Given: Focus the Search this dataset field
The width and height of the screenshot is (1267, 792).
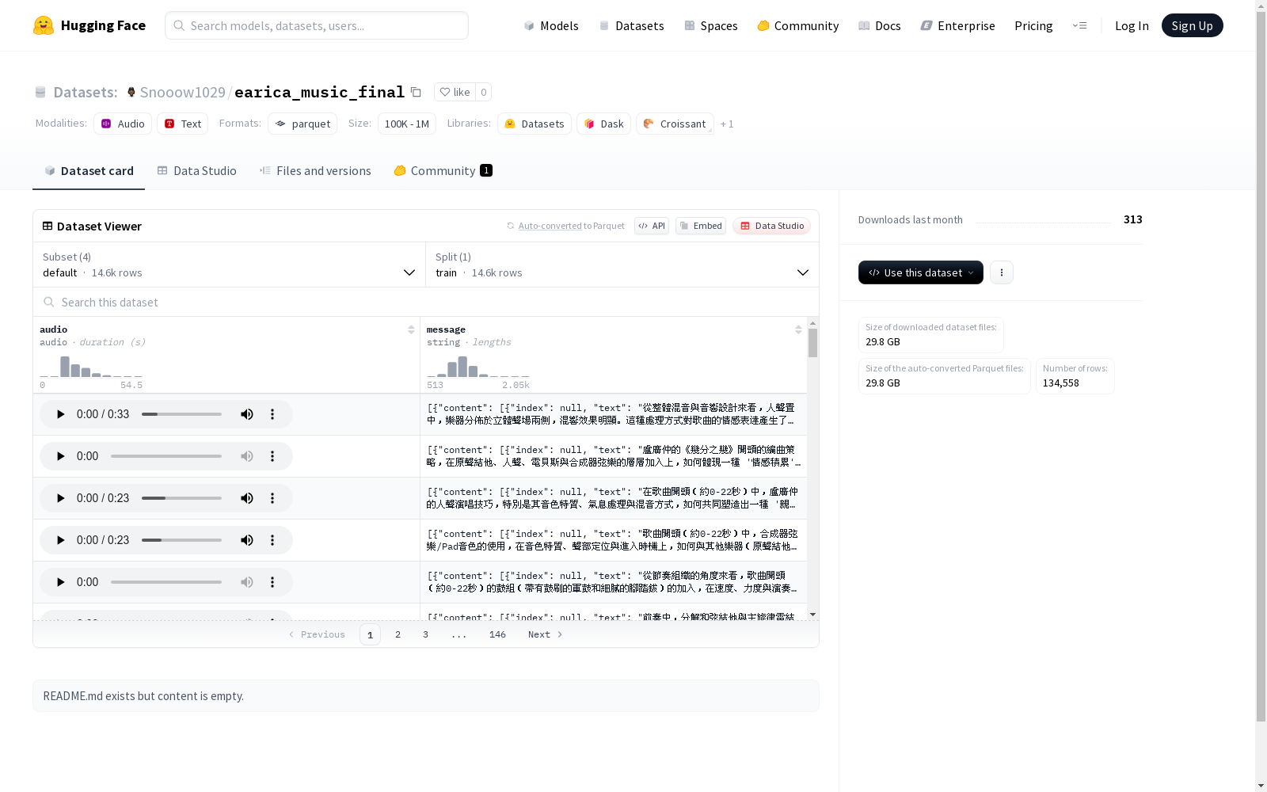Looking at the screenshot, I should 426,302.
